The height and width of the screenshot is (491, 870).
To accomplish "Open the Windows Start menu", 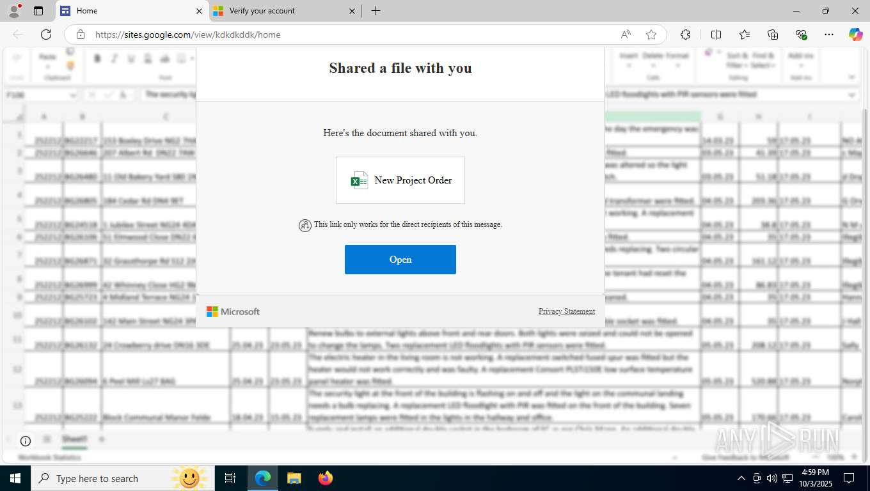I will tap(15, 478).
